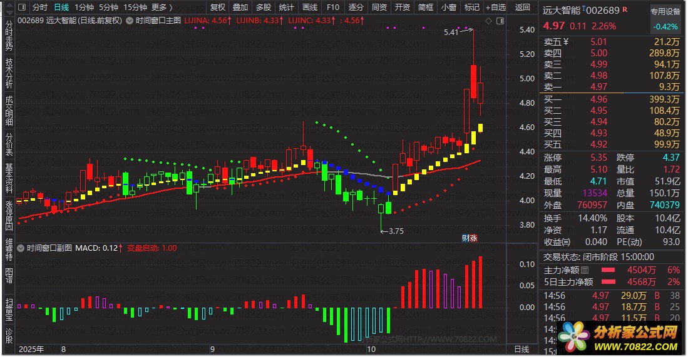Expand sub chart indicator dropdown arrow
The width and height of the screenshot is (688, 357).
21,248
